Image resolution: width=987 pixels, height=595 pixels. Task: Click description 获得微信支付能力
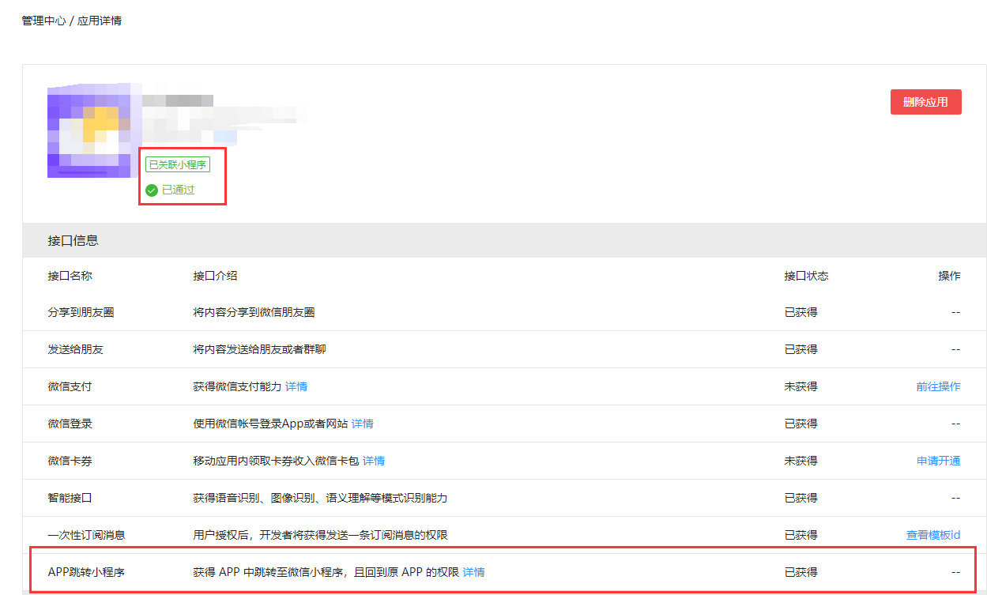237,386
